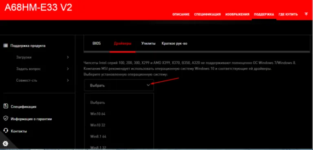313x150 pixels.
Task: Expand the Совмест-сть chevron
Action: click(x=68, y=80)
